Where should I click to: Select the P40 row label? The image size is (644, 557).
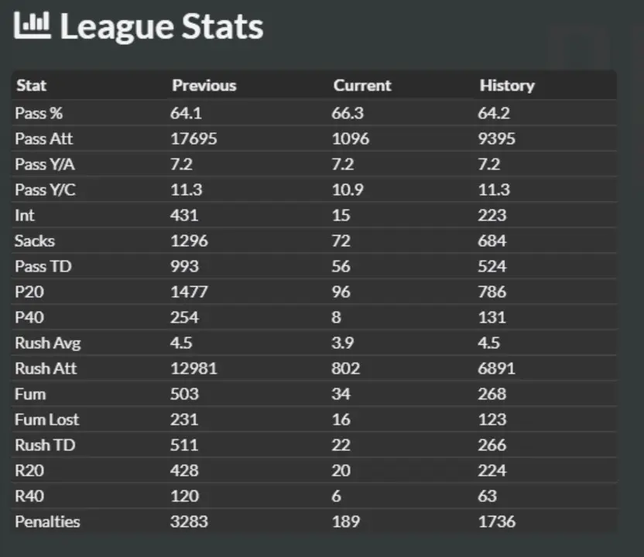coord(29,317)
